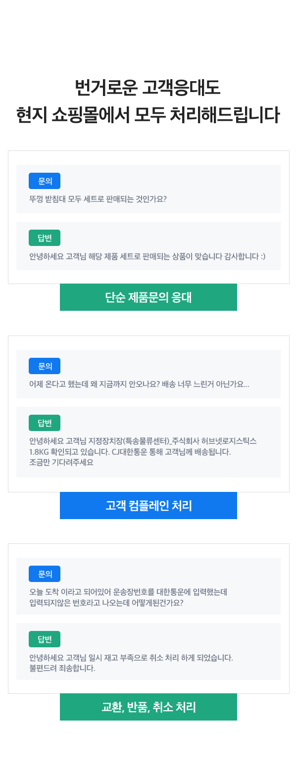Select the 답변 badge above the 재고 부족 reply

(45, 639)
